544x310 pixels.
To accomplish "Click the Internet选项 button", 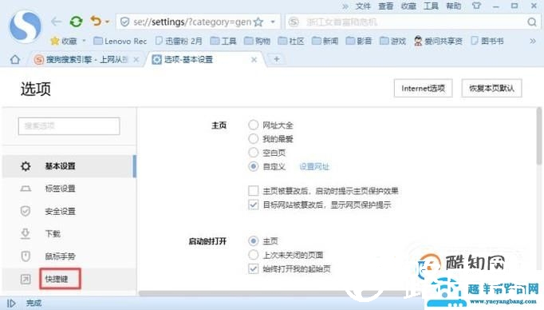I will pos(424,88).
